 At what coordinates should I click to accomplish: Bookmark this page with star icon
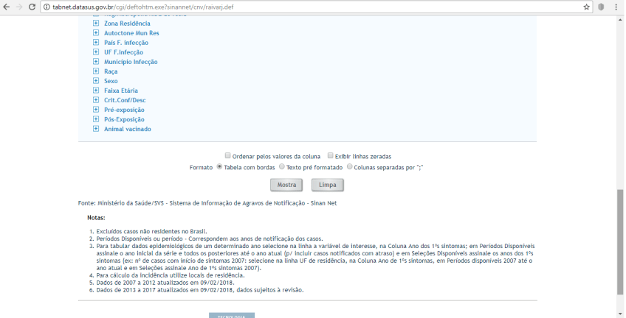(586, 7)
